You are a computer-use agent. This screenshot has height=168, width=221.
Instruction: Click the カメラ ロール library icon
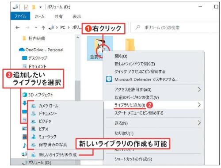(34, 106)
